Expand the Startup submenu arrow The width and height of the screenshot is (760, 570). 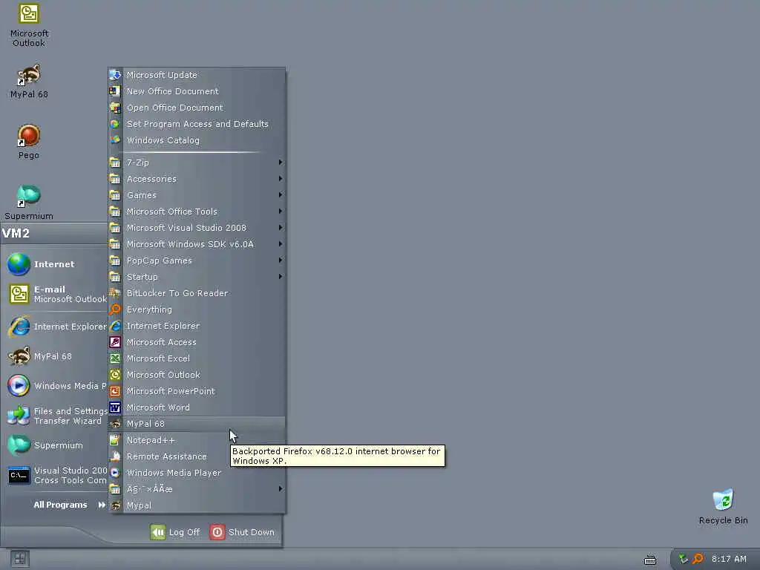coord(280,277)
